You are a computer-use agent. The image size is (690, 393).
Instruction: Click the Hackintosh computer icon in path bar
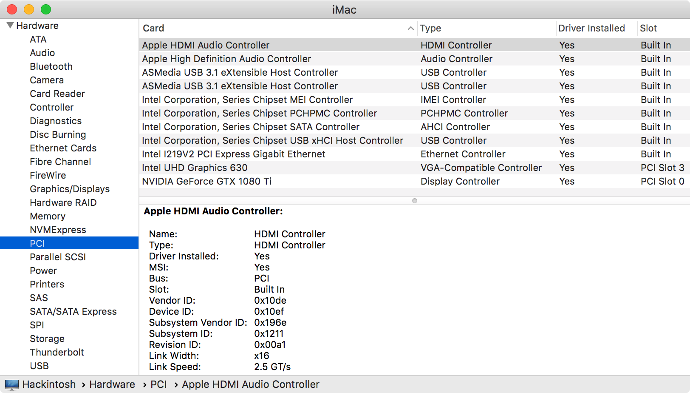tap(11, 384)
